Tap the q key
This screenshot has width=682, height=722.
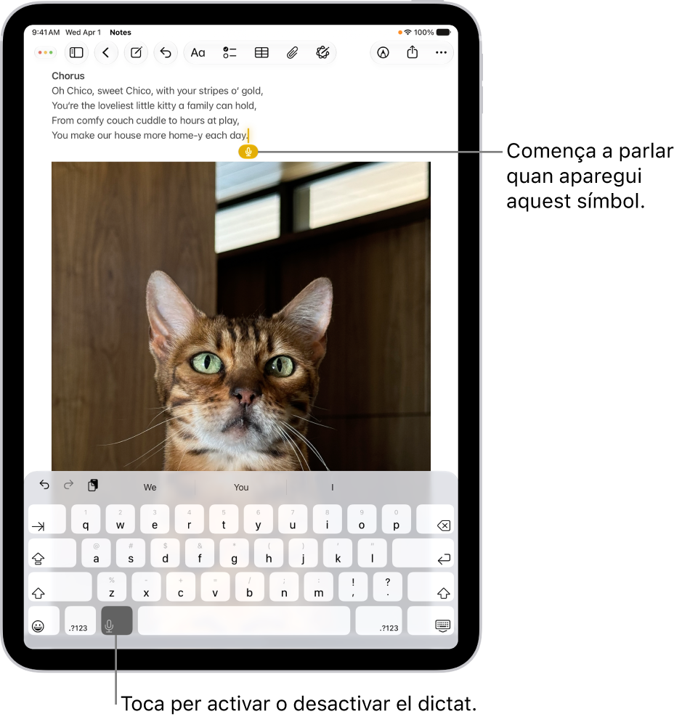[86, 519]
